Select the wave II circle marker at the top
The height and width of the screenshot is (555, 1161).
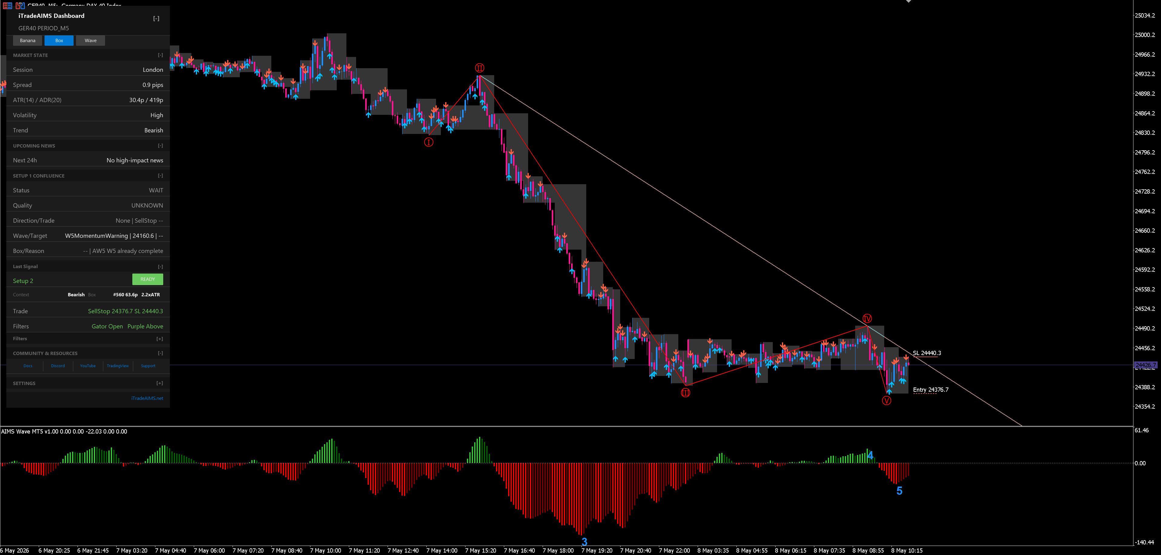[x=480, y=68]
